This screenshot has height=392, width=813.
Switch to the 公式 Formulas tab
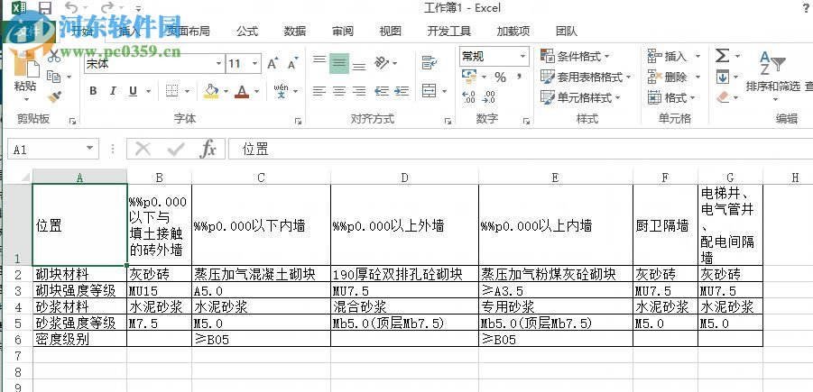point(247,31)
